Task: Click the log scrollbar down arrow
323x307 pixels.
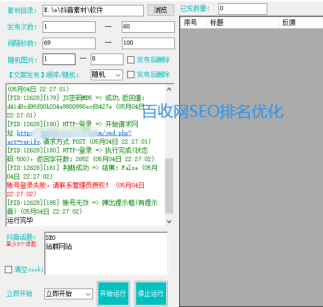Action: [169, 222]
